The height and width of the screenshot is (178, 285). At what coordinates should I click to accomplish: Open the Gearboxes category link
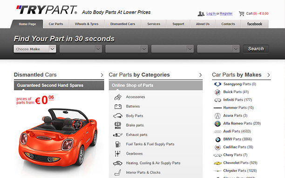point(134,154)
